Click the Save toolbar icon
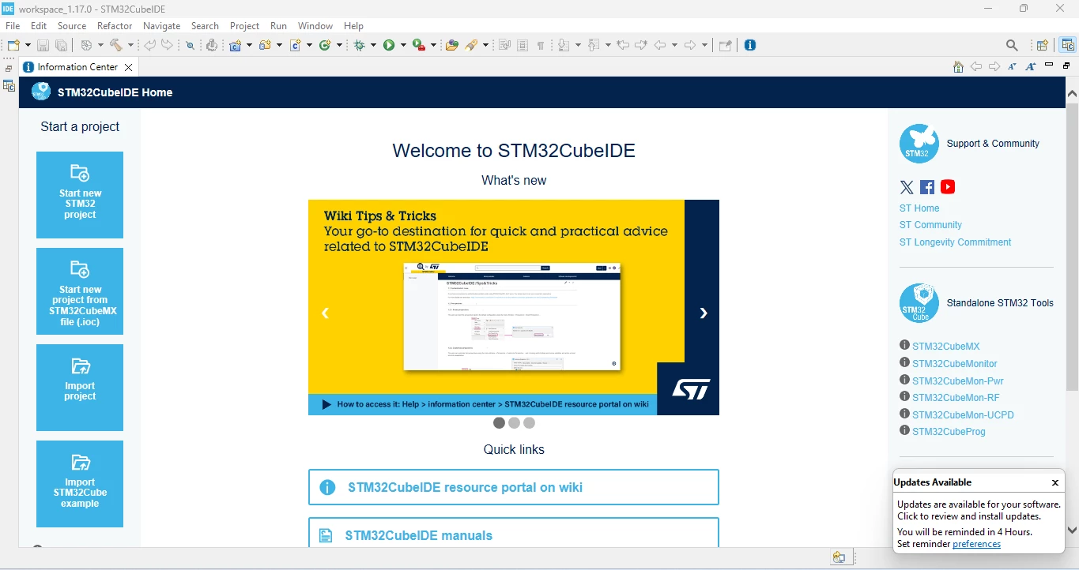The image size is (1079, 570). coord(43,46)
